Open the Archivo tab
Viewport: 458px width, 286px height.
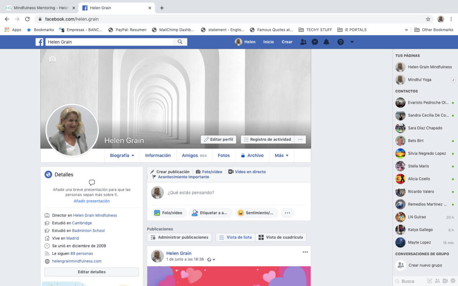point(252,156)
